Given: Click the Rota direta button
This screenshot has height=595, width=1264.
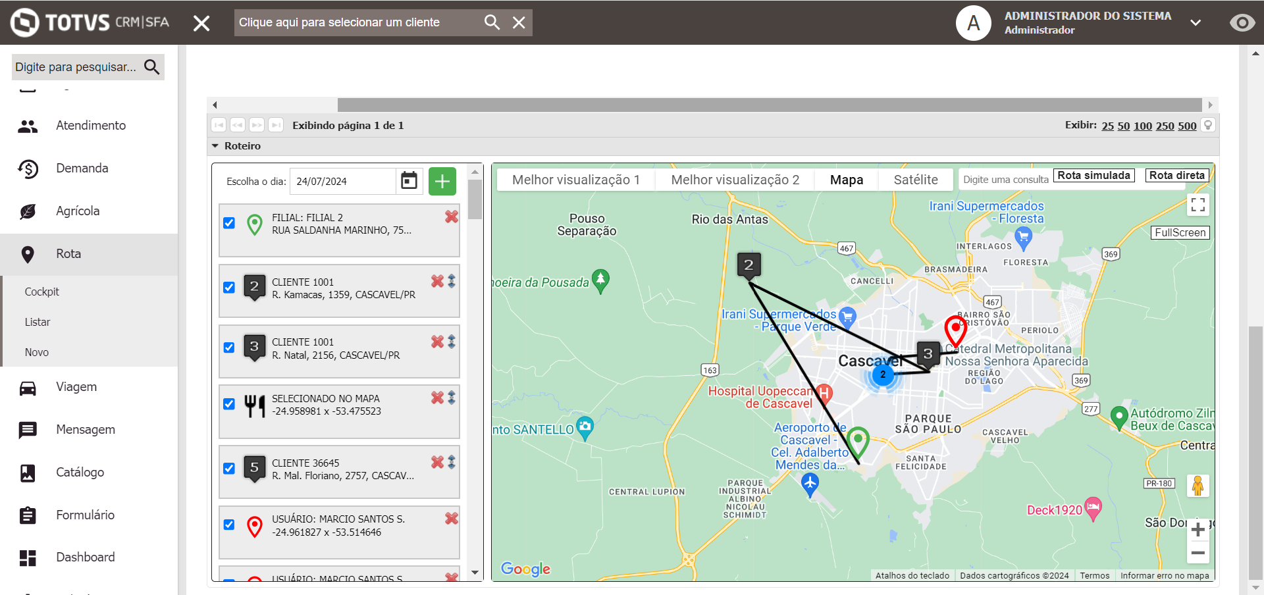Looking at the screenshot, I should pyautogui.click(x=1177, y=176).
